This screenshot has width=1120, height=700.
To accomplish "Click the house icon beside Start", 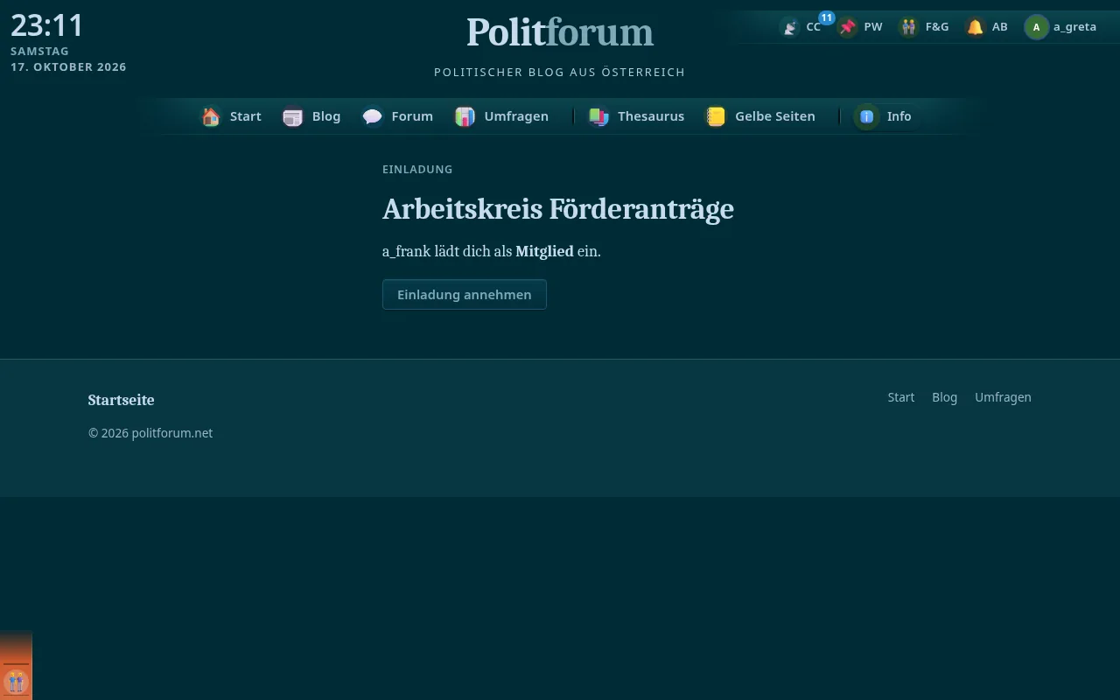I will (211, 116).
